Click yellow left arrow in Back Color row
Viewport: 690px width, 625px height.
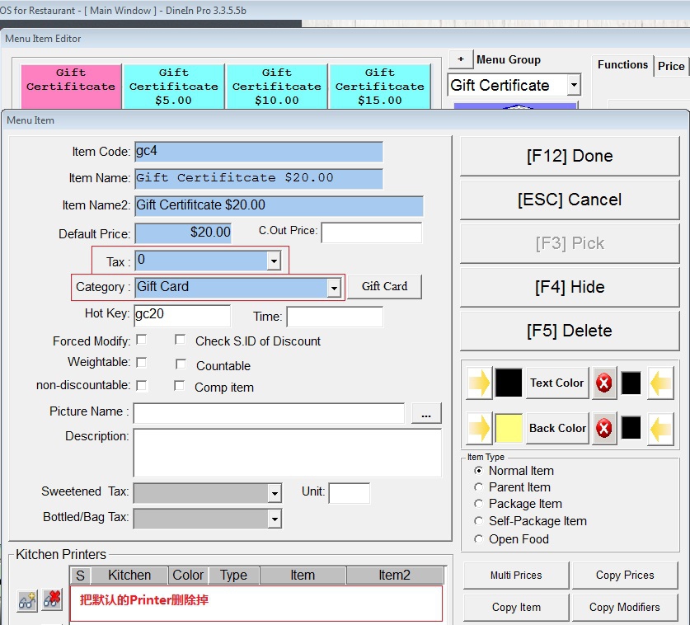660,428
